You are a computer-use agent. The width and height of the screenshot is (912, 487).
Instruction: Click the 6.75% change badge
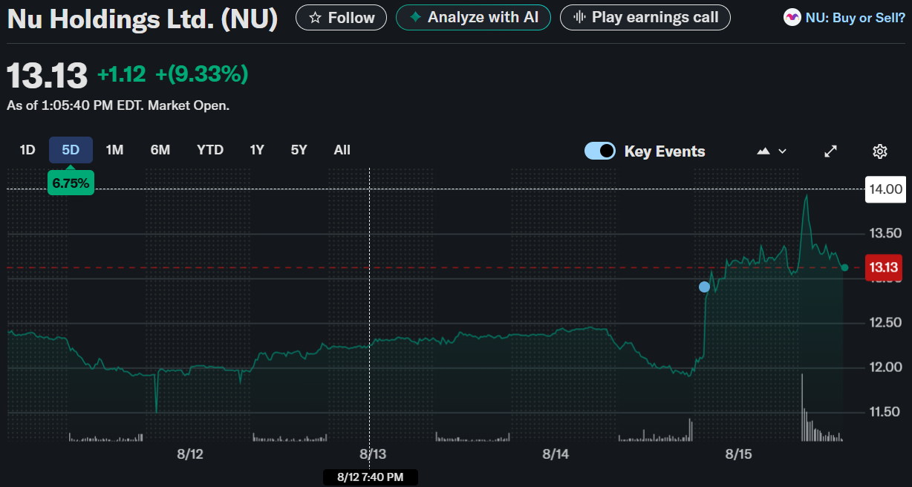(x=71, y=183)
